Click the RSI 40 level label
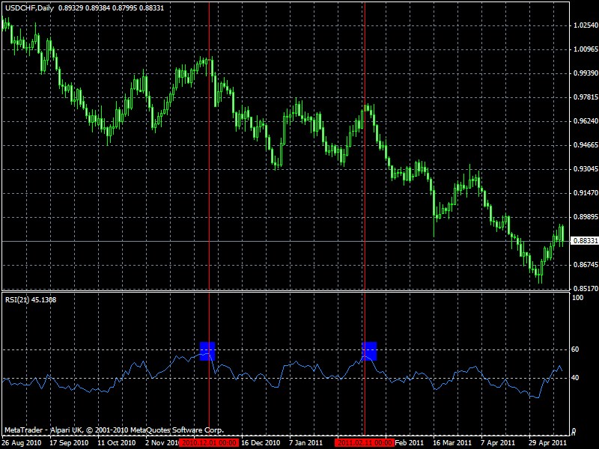 pyautogui.click(x=576, y=378)
